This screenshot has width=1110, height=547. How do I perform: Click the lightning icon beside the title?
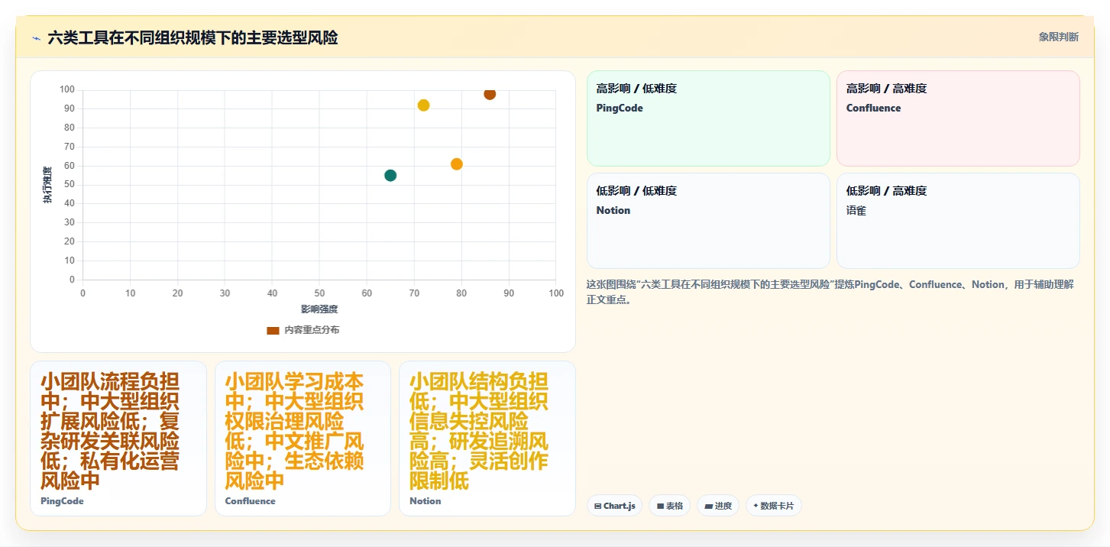point(36,38)
